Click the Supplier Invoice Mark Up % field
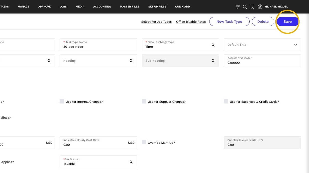The image size is (309, 173). click(262, 142)
